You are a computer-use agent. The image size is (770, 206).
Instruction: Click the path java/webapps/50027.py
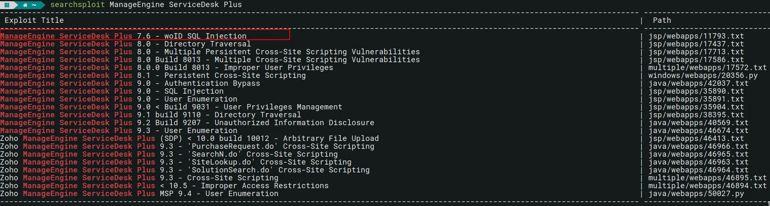point(696,194)
